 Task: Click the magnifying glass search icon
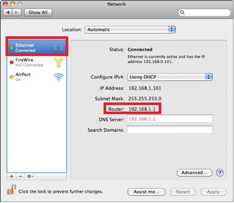point(182,13)
